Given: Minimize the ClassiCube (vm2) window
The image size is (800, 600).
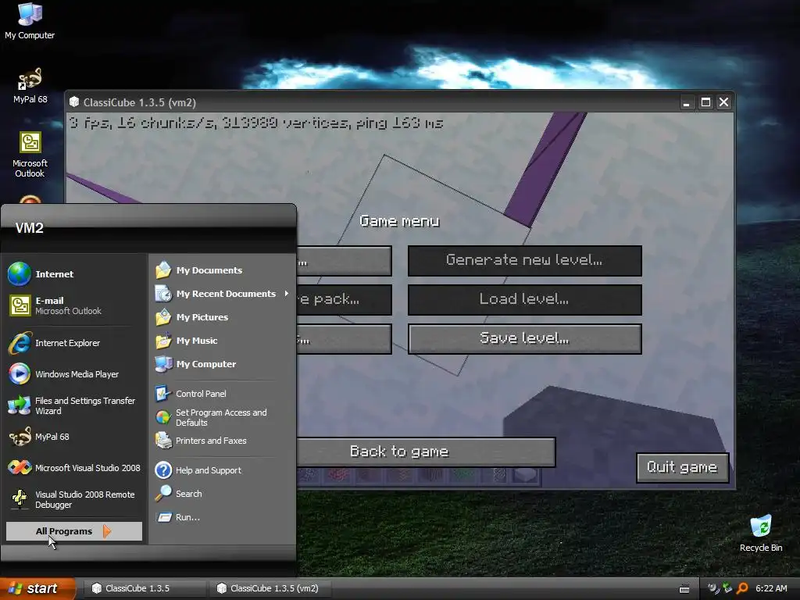Looking at the screenshot, I should (x=687, y=102).
